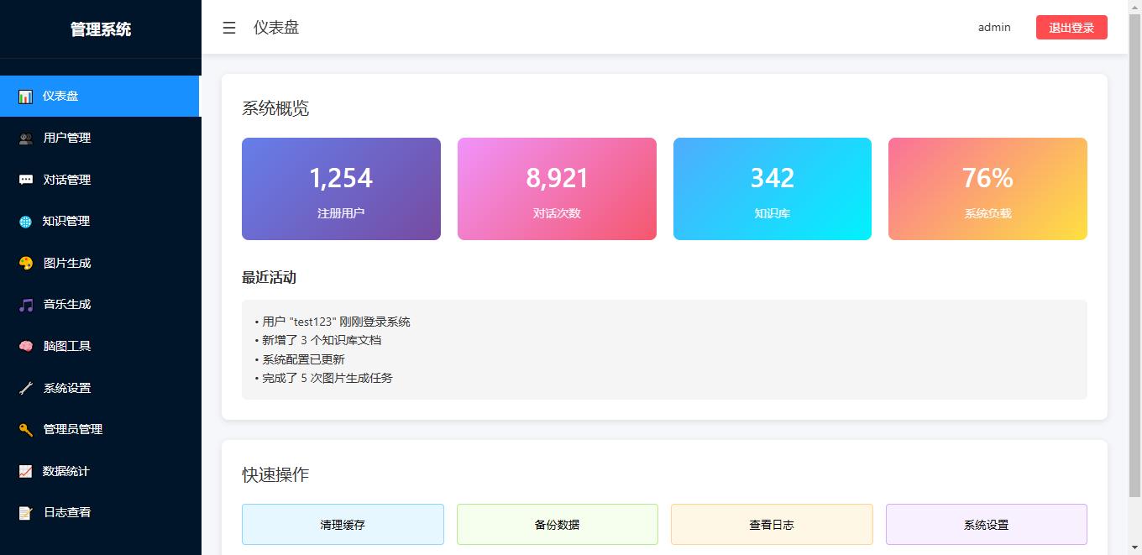Viewport: 1142px width, 555px height.
Task: Click the music note icon for 音乐生成
Action: coord(26,305)
